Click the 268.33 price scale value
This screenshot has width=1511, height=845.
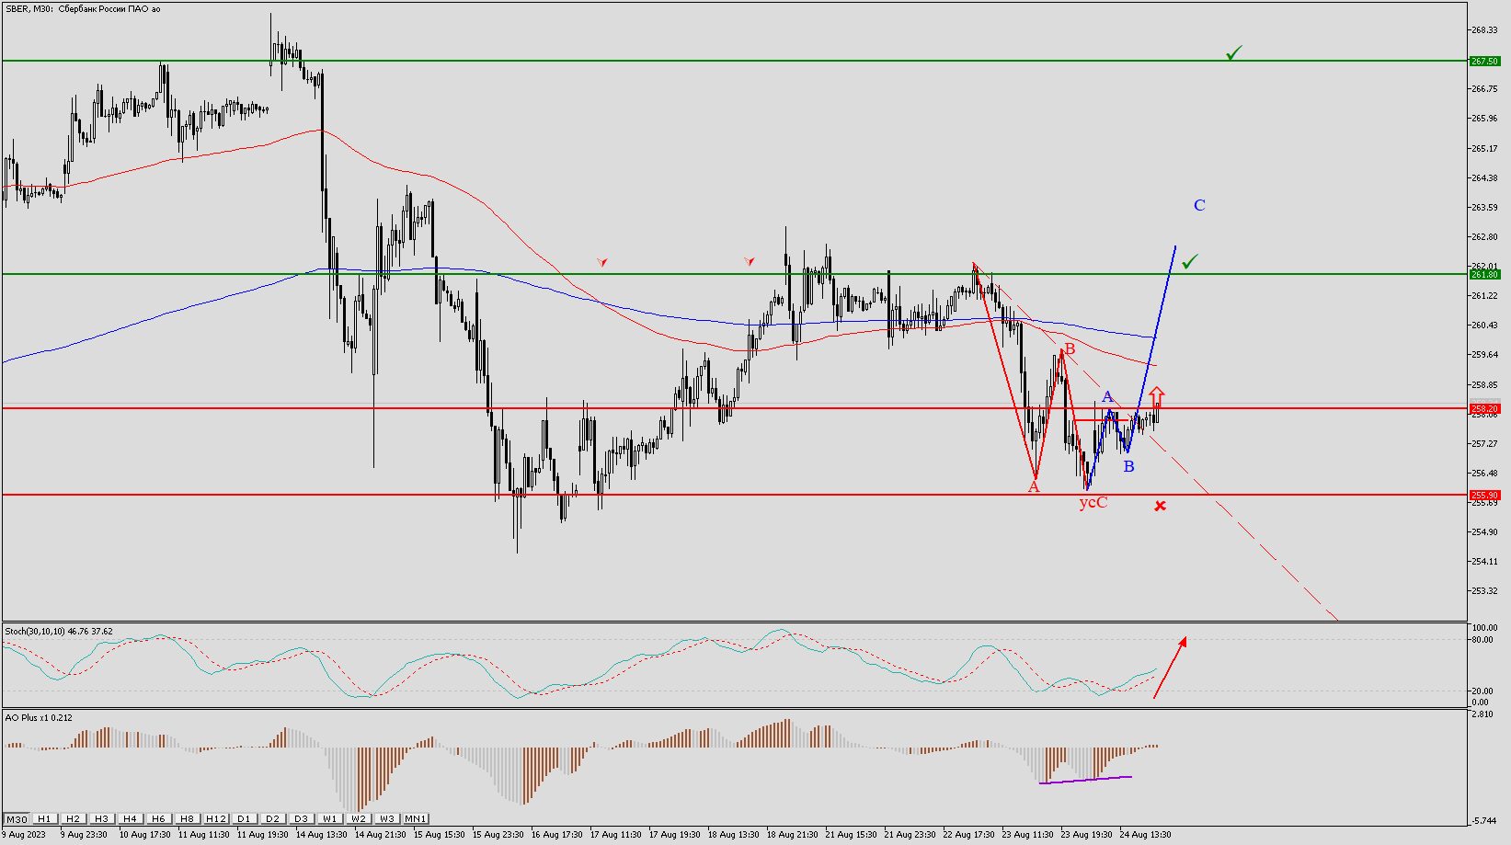click(1485, 30)
